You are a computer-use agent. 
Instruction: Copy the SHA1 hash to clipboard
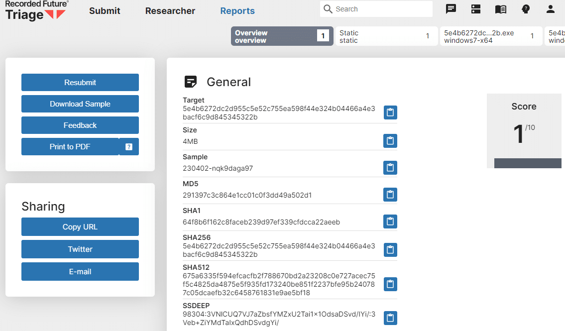click(390, 221)
